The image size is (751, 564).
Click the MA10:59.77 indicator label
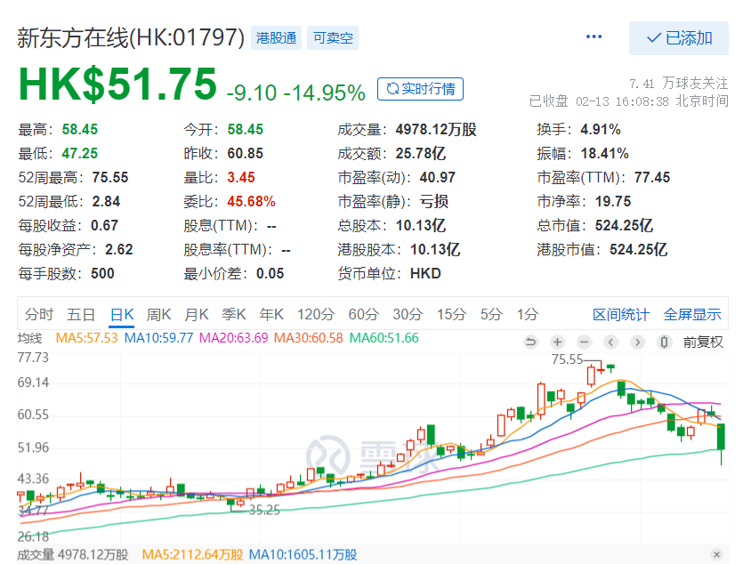point(158,338)
